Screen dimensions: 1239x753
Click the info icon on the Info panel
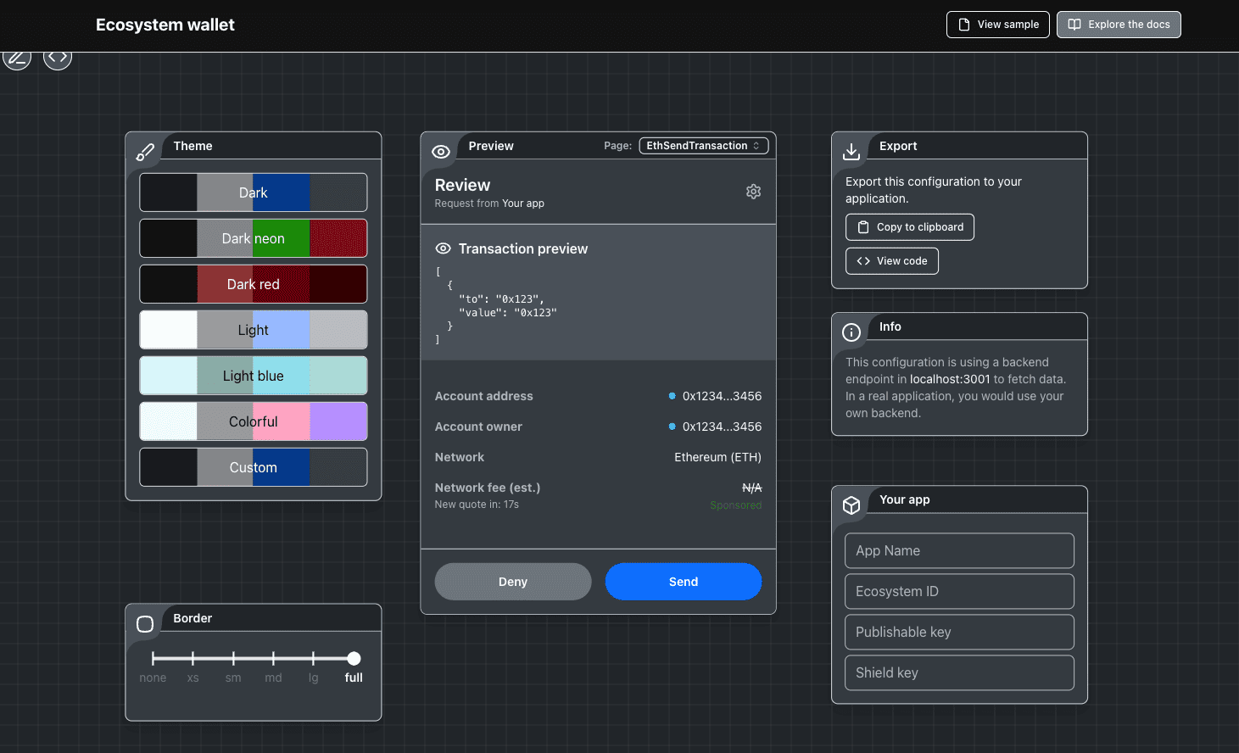[x=851, y=332]
